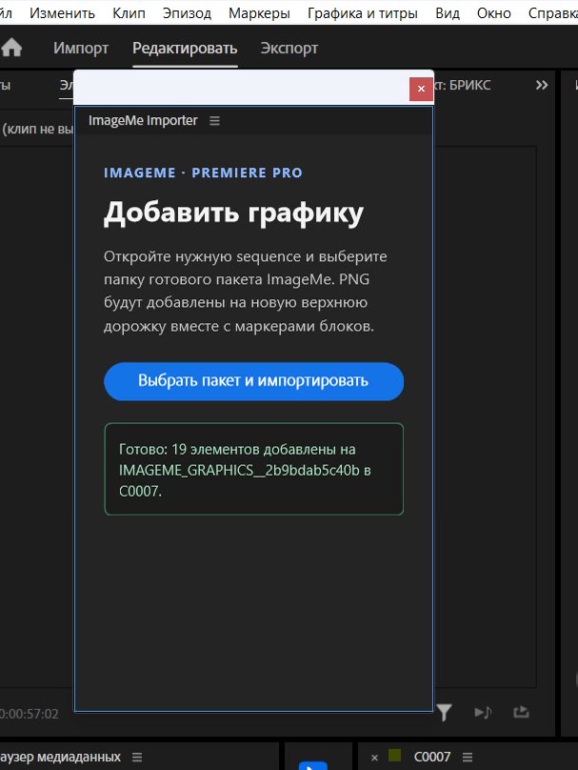Select the БРИКС project panel tab
Viewport: 578px width, 770px height.
point(462,85)
